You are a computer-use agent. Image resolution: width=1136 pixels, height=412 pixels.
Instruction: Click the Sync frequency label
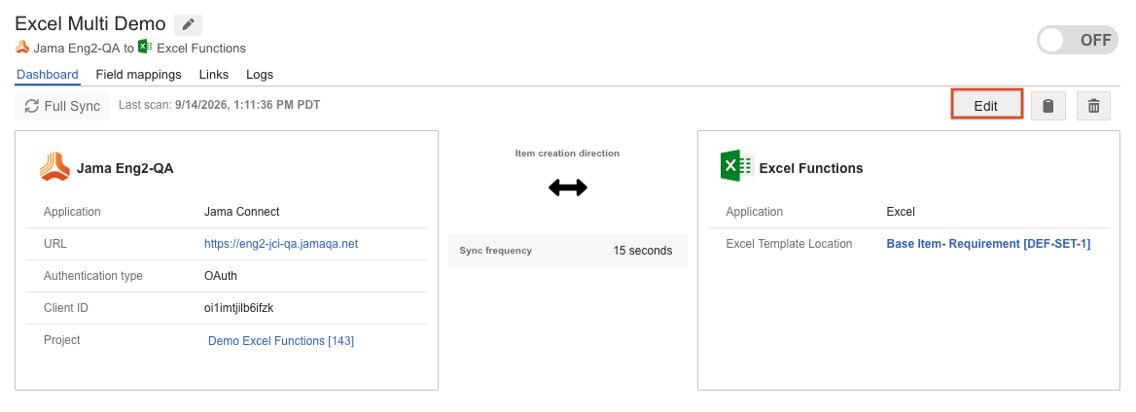point(496,251)
